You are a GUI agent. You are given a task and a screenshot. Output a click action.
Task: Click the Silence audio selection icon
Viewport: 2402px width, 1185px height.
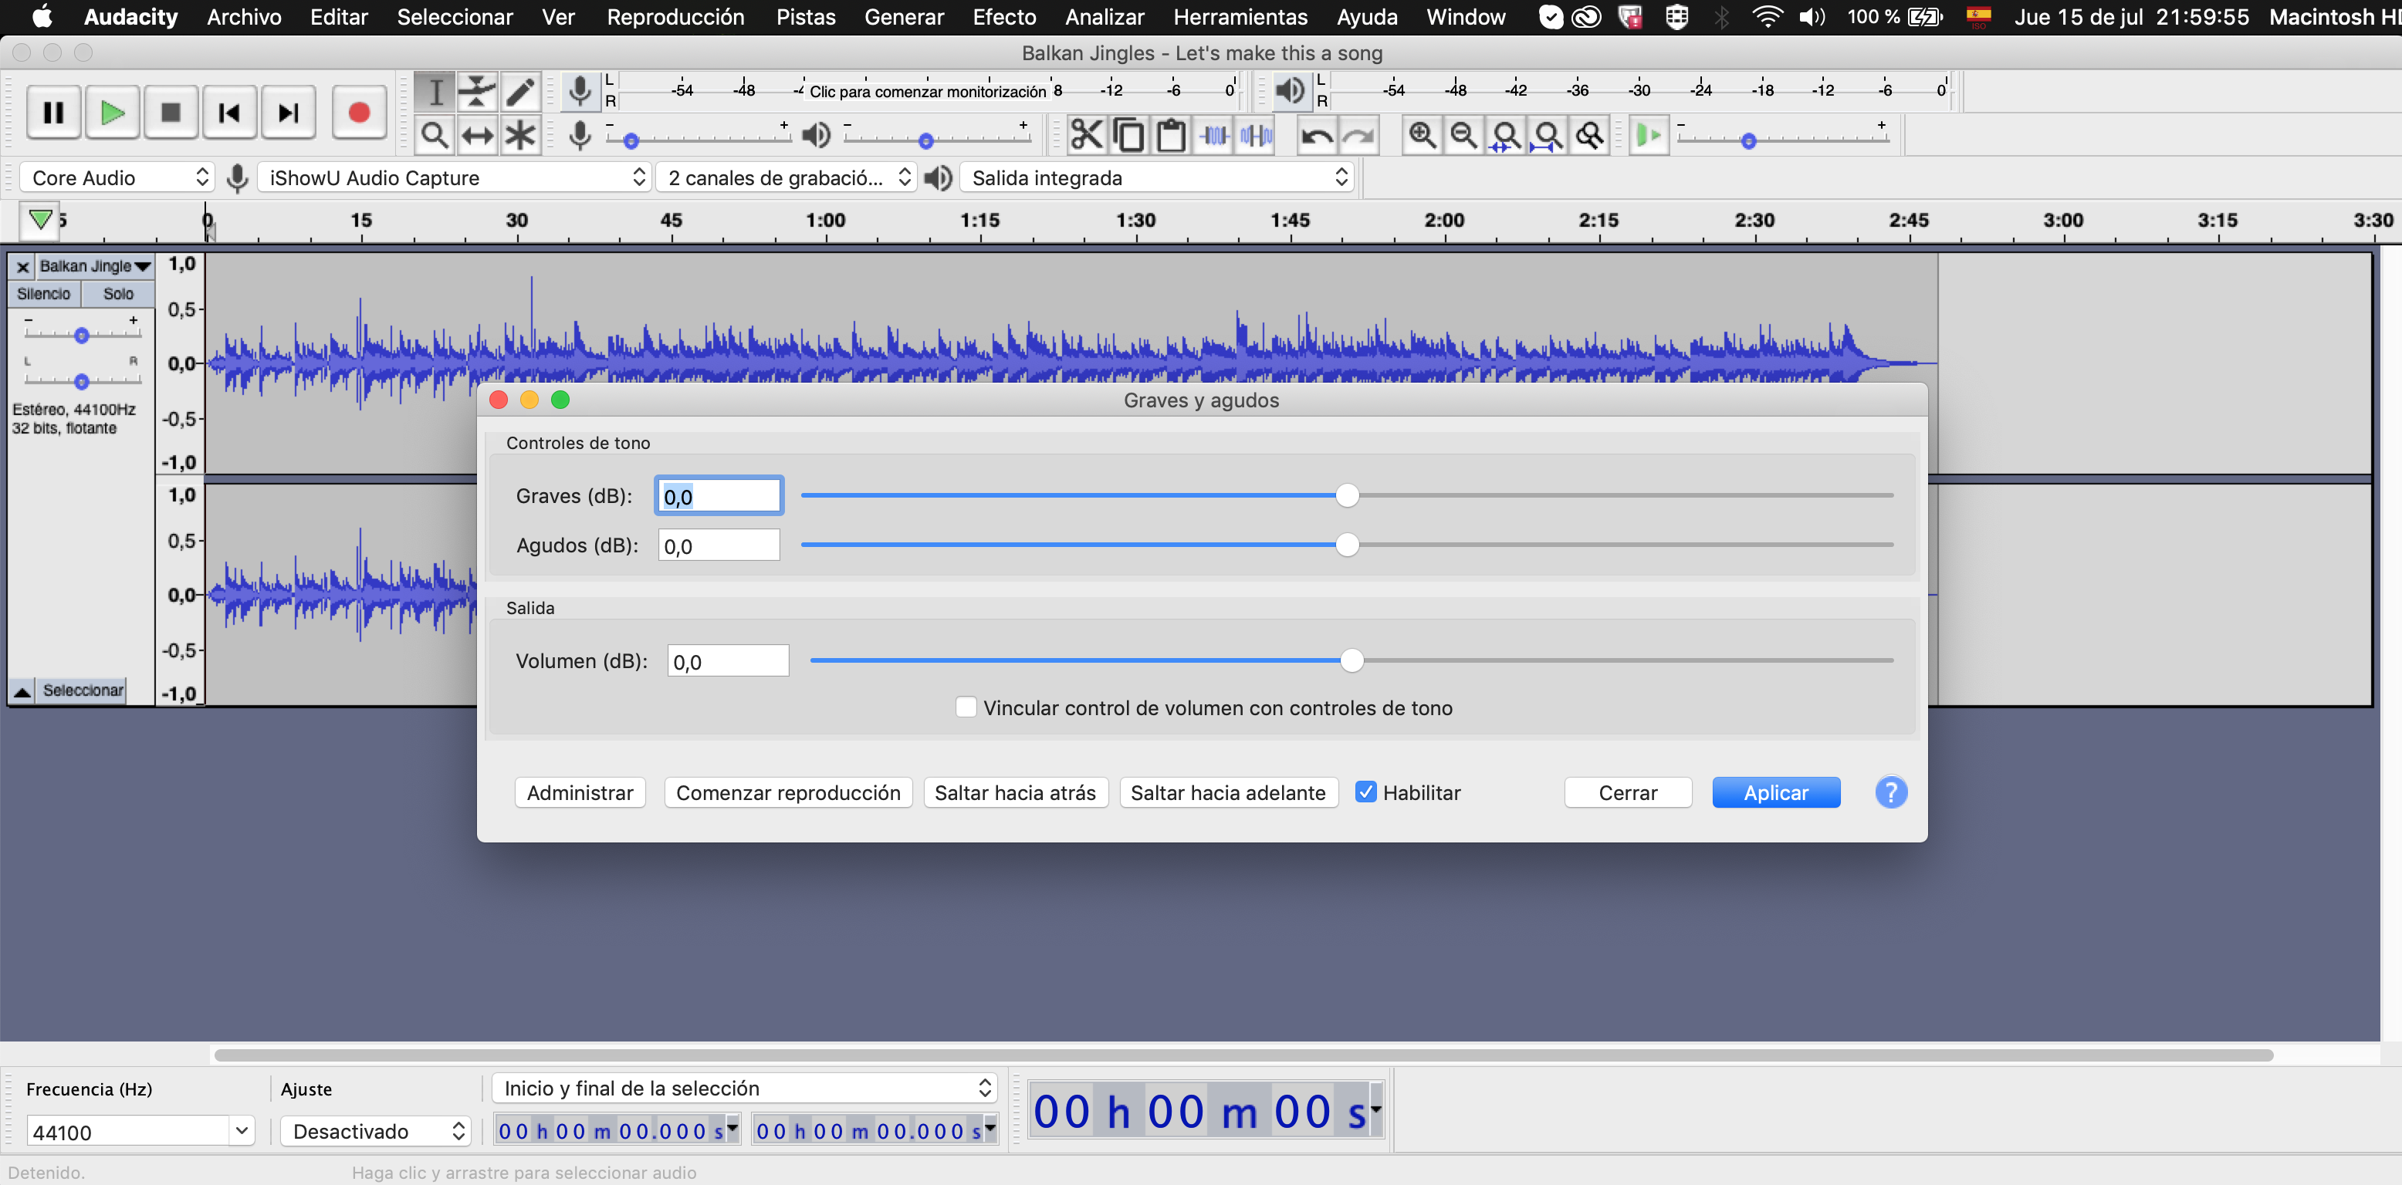(x=1256, y=135)
